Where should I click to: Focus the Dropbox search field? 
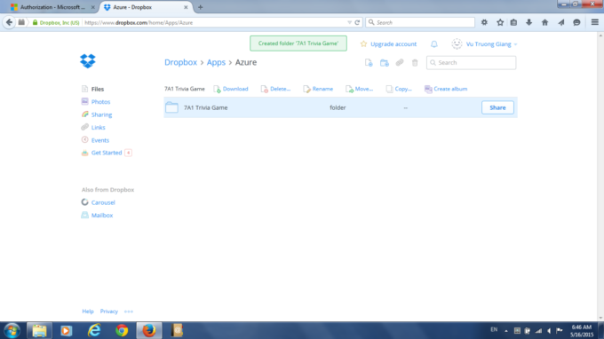point(471,63)
